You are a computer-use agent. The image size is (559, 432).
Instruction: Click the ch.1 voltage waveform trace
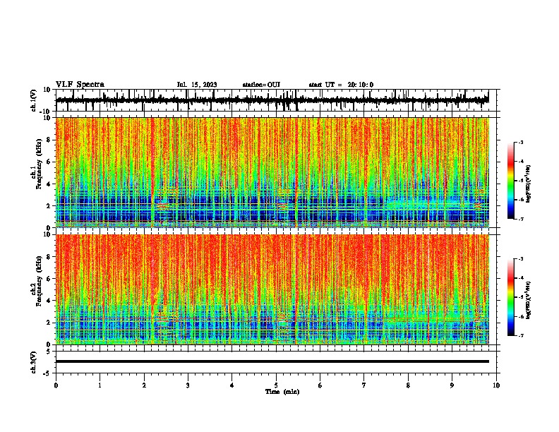click(272, 100)
